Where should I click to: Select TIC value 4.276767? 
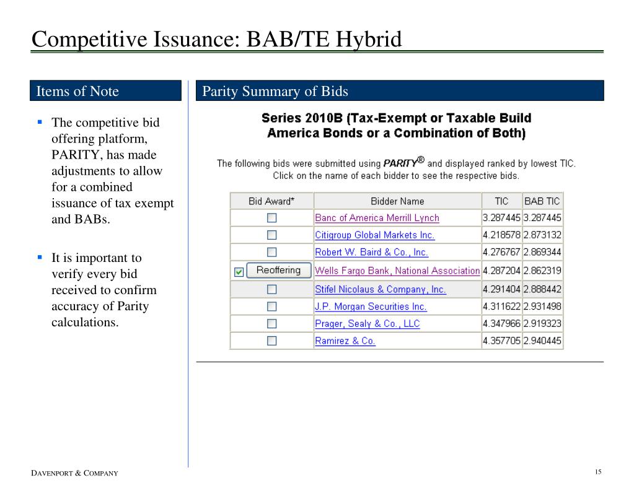coord(501,252)
